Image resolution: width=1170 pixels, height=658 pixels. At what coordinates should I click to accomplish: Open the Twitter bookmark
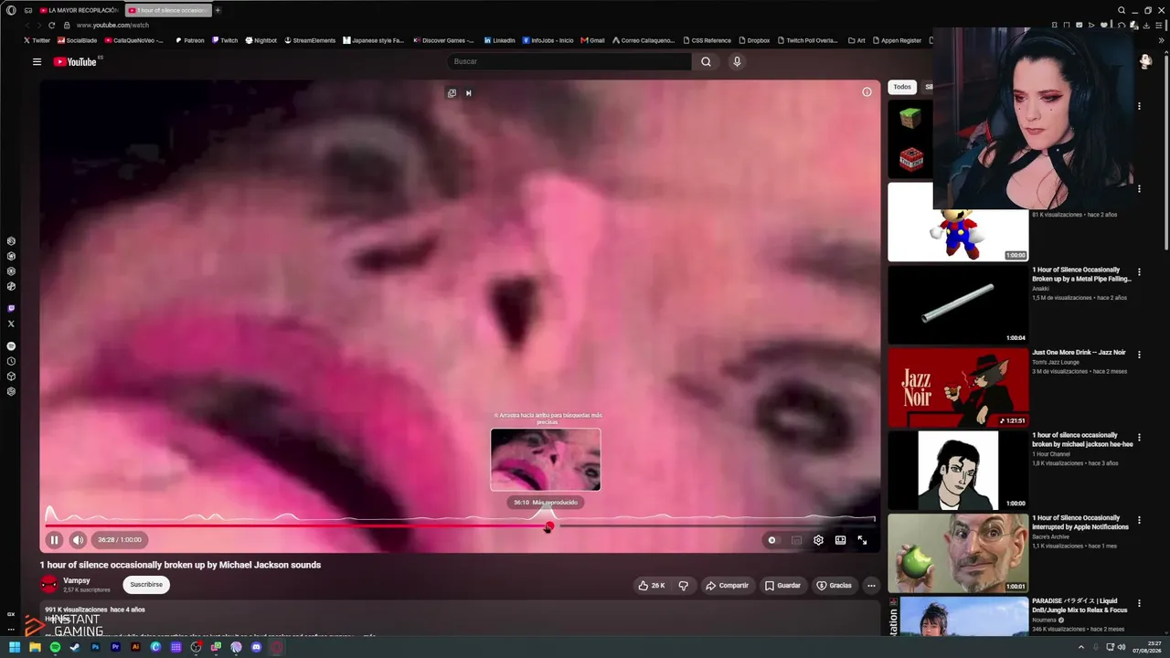tap(37, 40)
